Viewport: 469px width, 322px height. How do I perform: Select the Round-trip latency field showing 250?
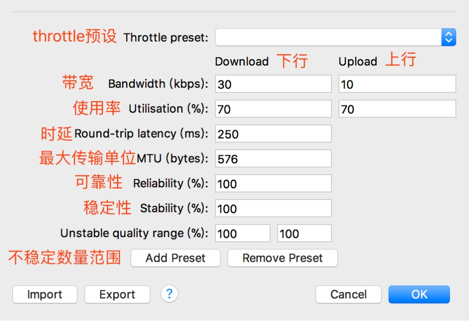(x=273, y=133)
